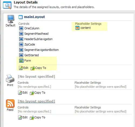
Task: Open the mainLayout layout link
Action: click(x=34, y=17)
